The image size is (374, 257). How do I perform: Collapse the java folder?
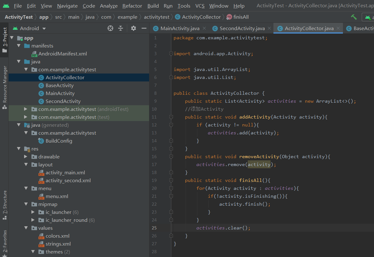[x=19, y=61]
